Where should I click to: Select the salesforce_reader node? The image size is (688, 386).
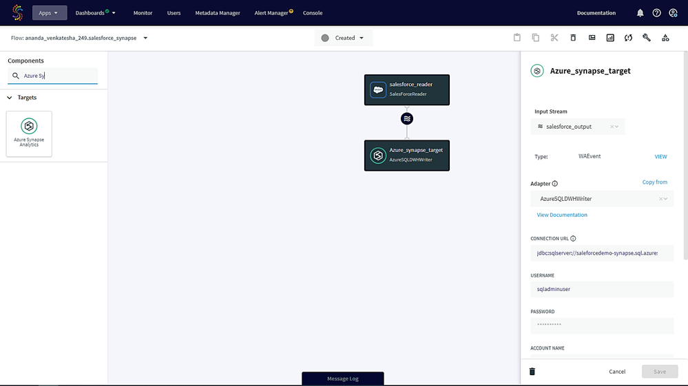coord(407,90)
